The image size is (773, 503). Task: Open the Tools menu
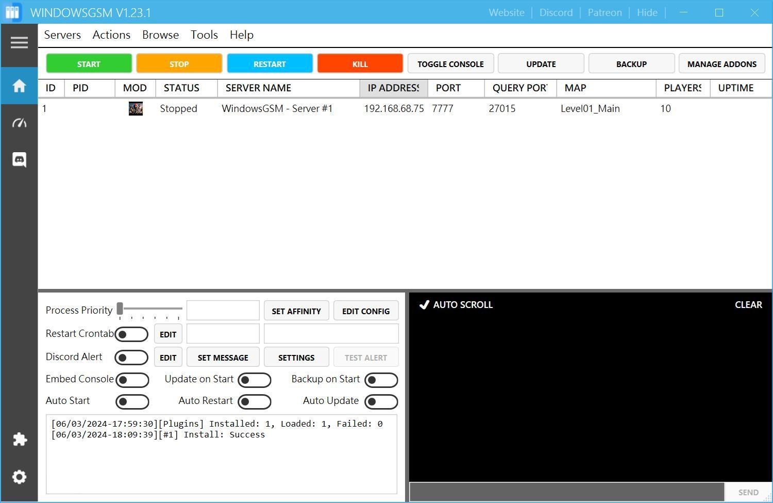coord(204,35)
